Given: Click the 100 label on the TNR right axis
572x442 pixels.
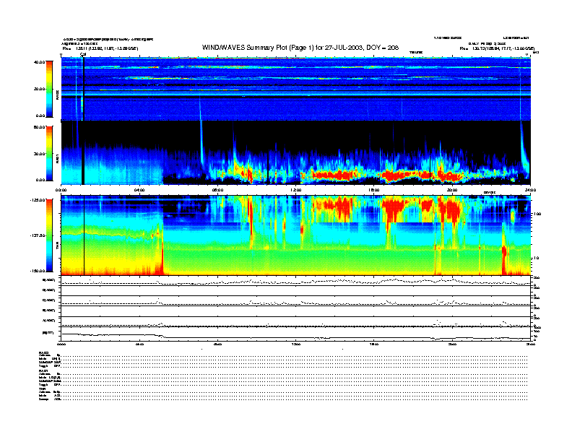Looking at the screenshot, I should pyautogui.click(x=537, y=214).
